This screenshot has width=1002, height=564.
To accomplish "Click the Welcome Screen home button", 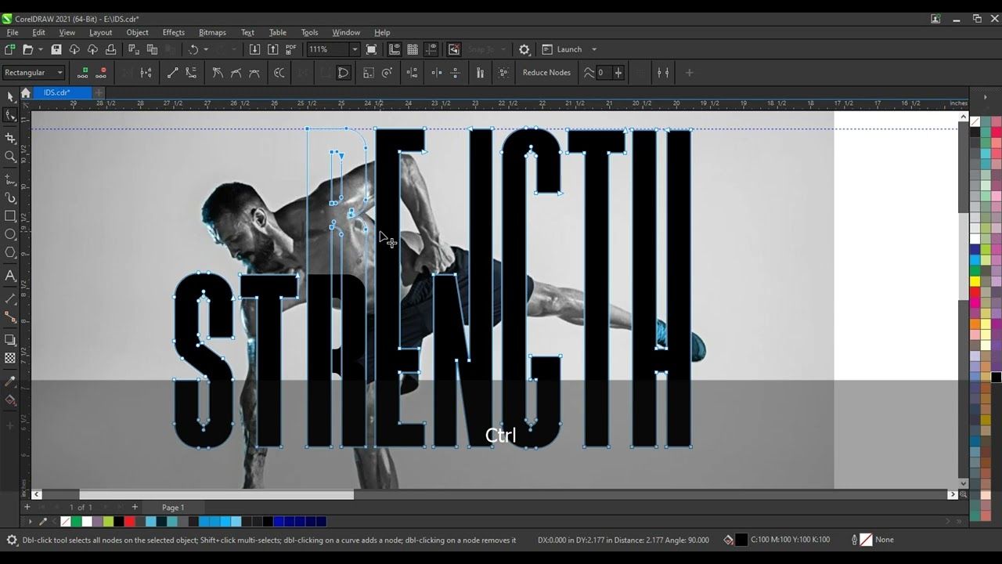I will (x=25, y=92).
